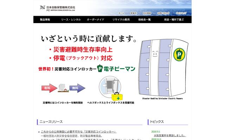Click the Nippon Coinlocker company logo
Screen dimensions: 225x140
(57, 8)
